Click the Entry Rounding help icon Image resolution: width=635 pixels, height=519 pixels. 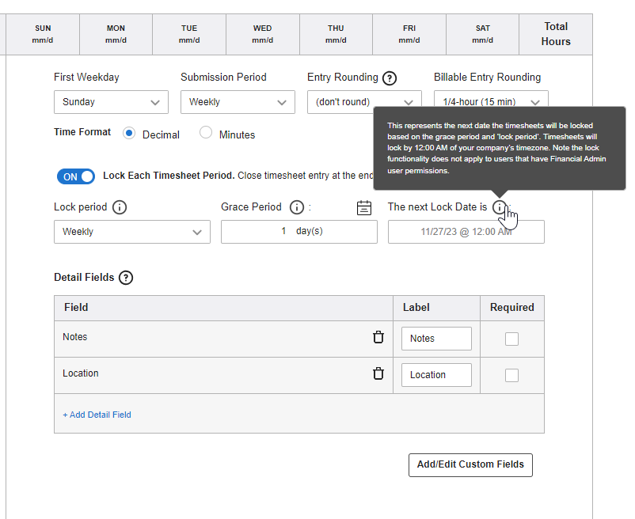[x=390, y=78]
